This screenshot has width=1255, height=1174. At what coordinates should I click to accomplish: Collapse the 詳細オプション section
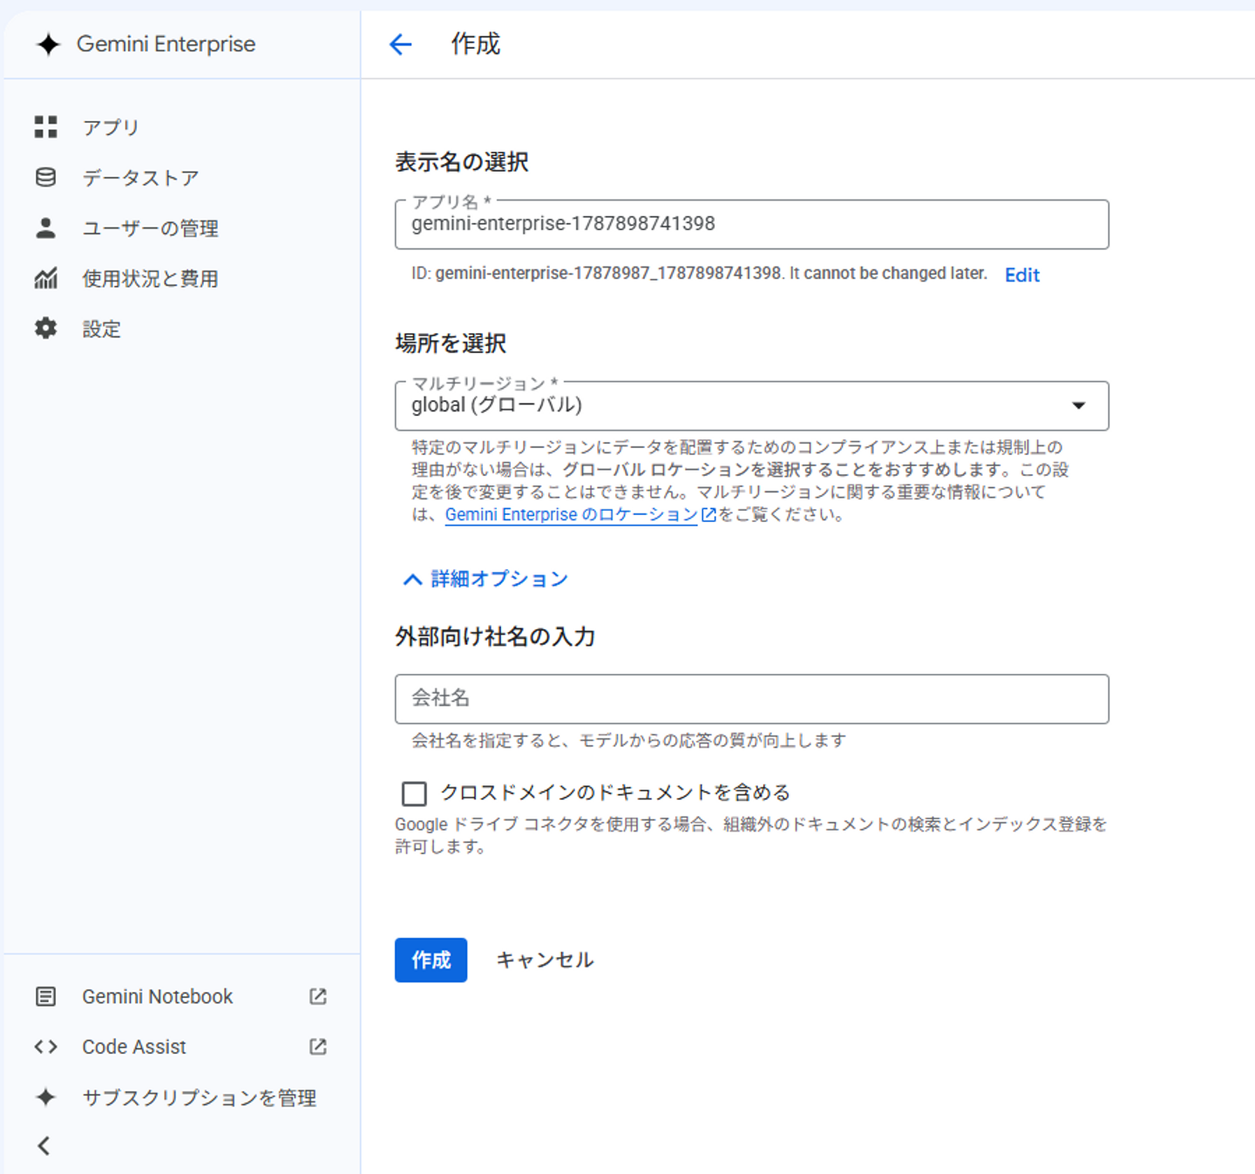485,579
